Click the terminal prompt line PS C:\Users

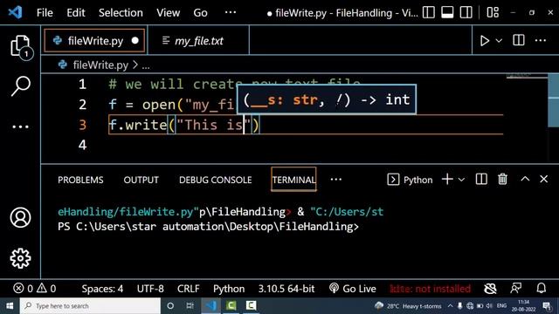(x=208, y=227)
